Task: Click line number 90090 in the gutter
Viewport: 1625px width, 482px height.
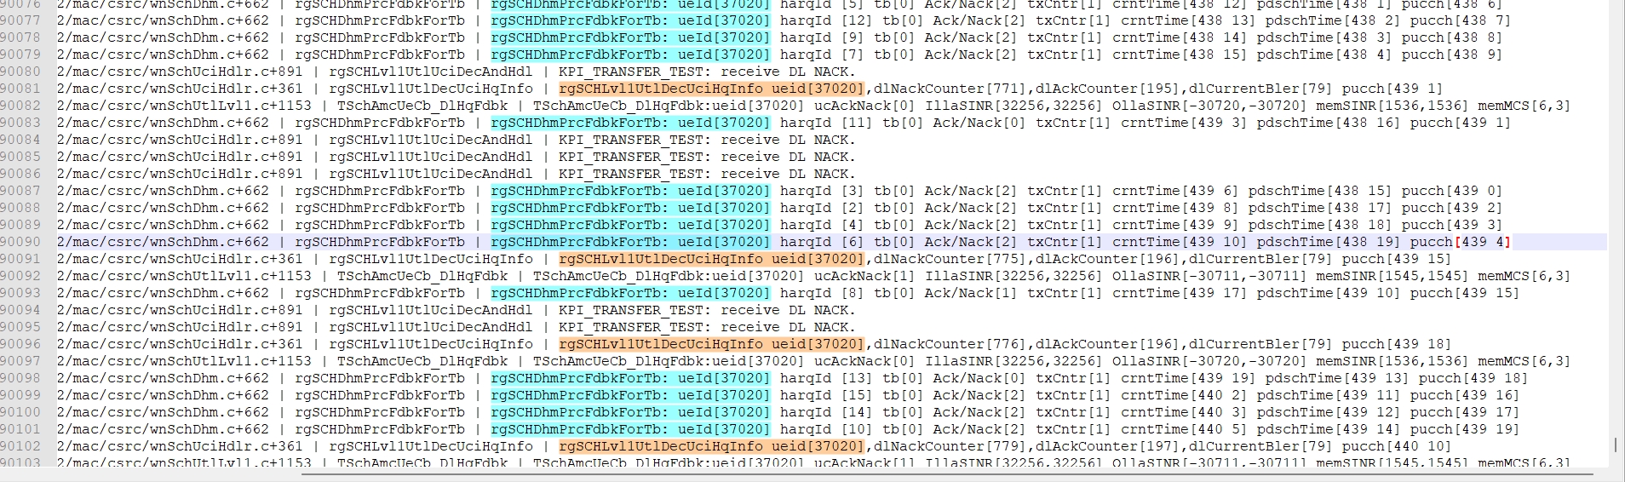Action: [x=20, y=242]
